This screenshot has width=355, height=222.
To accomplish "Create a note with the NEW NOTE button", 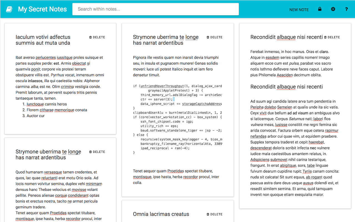I will (x=299, y=9).
